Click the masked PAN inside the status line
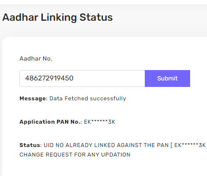The image size is (207, 176). point(190,145)
